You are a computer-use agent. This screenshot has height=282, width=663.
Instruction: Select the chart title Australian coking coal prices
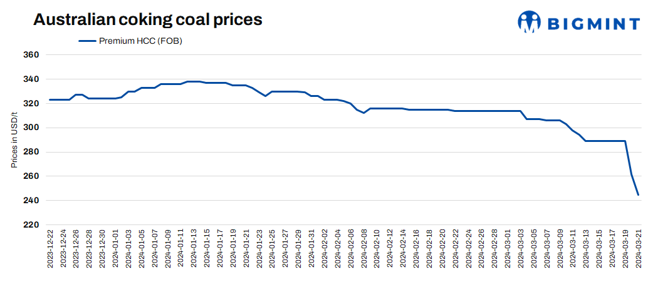pos(147,19)
